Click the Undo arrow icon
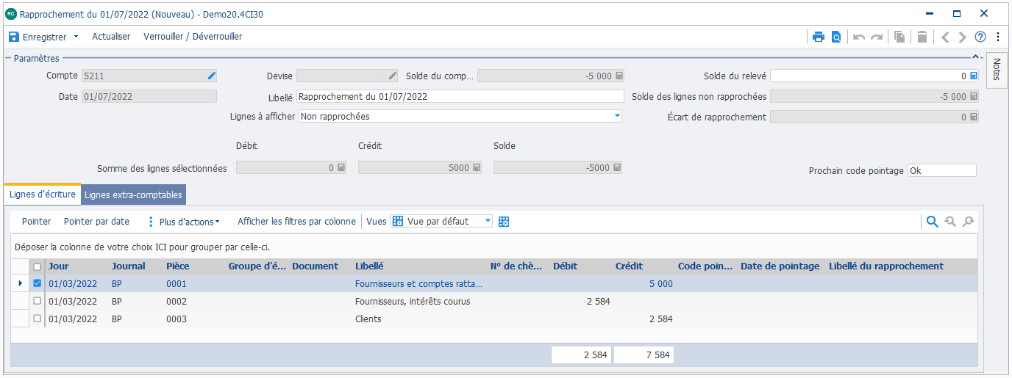 [x=859, y=37]
